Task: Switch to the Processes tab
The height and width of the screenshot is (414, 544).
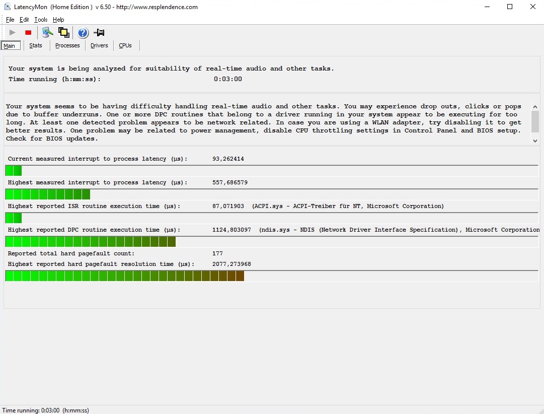Action: click(67, 45)
